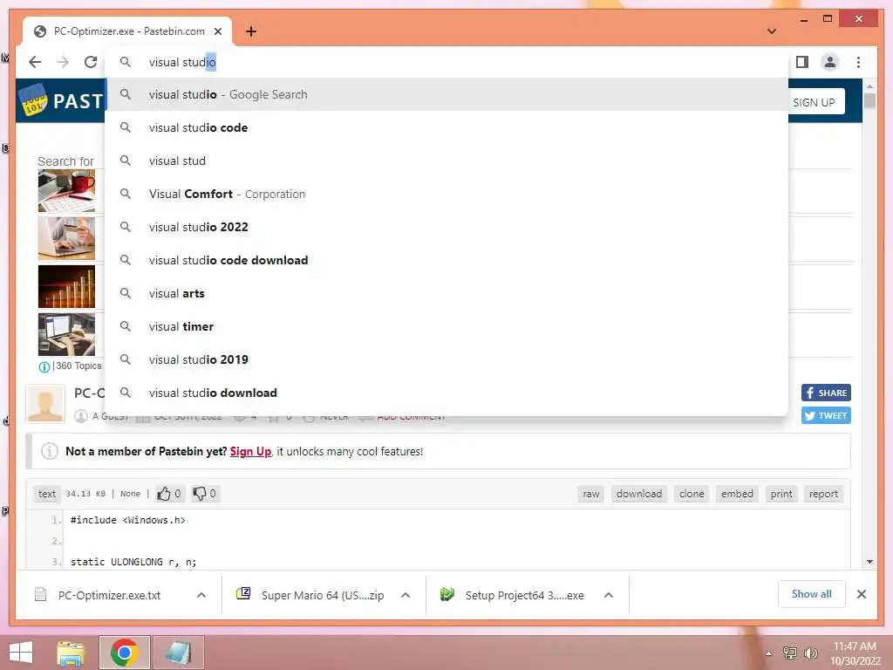Click the 'Sign Up' link in notice

pyautogui.click(x=250, y=451)
